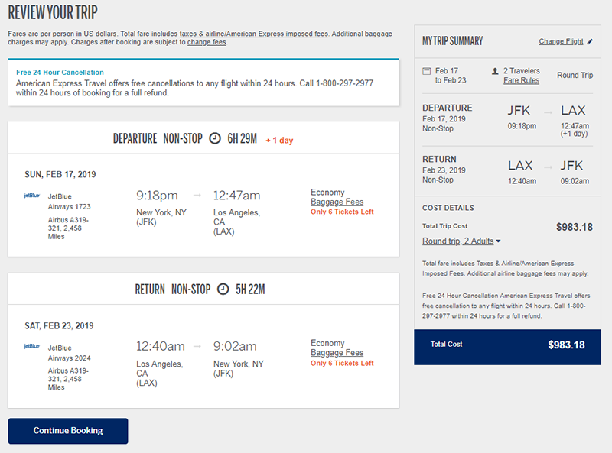
Task: Expand the Round trip, 2 Adults cost breakdown
Action: [461, 241]
